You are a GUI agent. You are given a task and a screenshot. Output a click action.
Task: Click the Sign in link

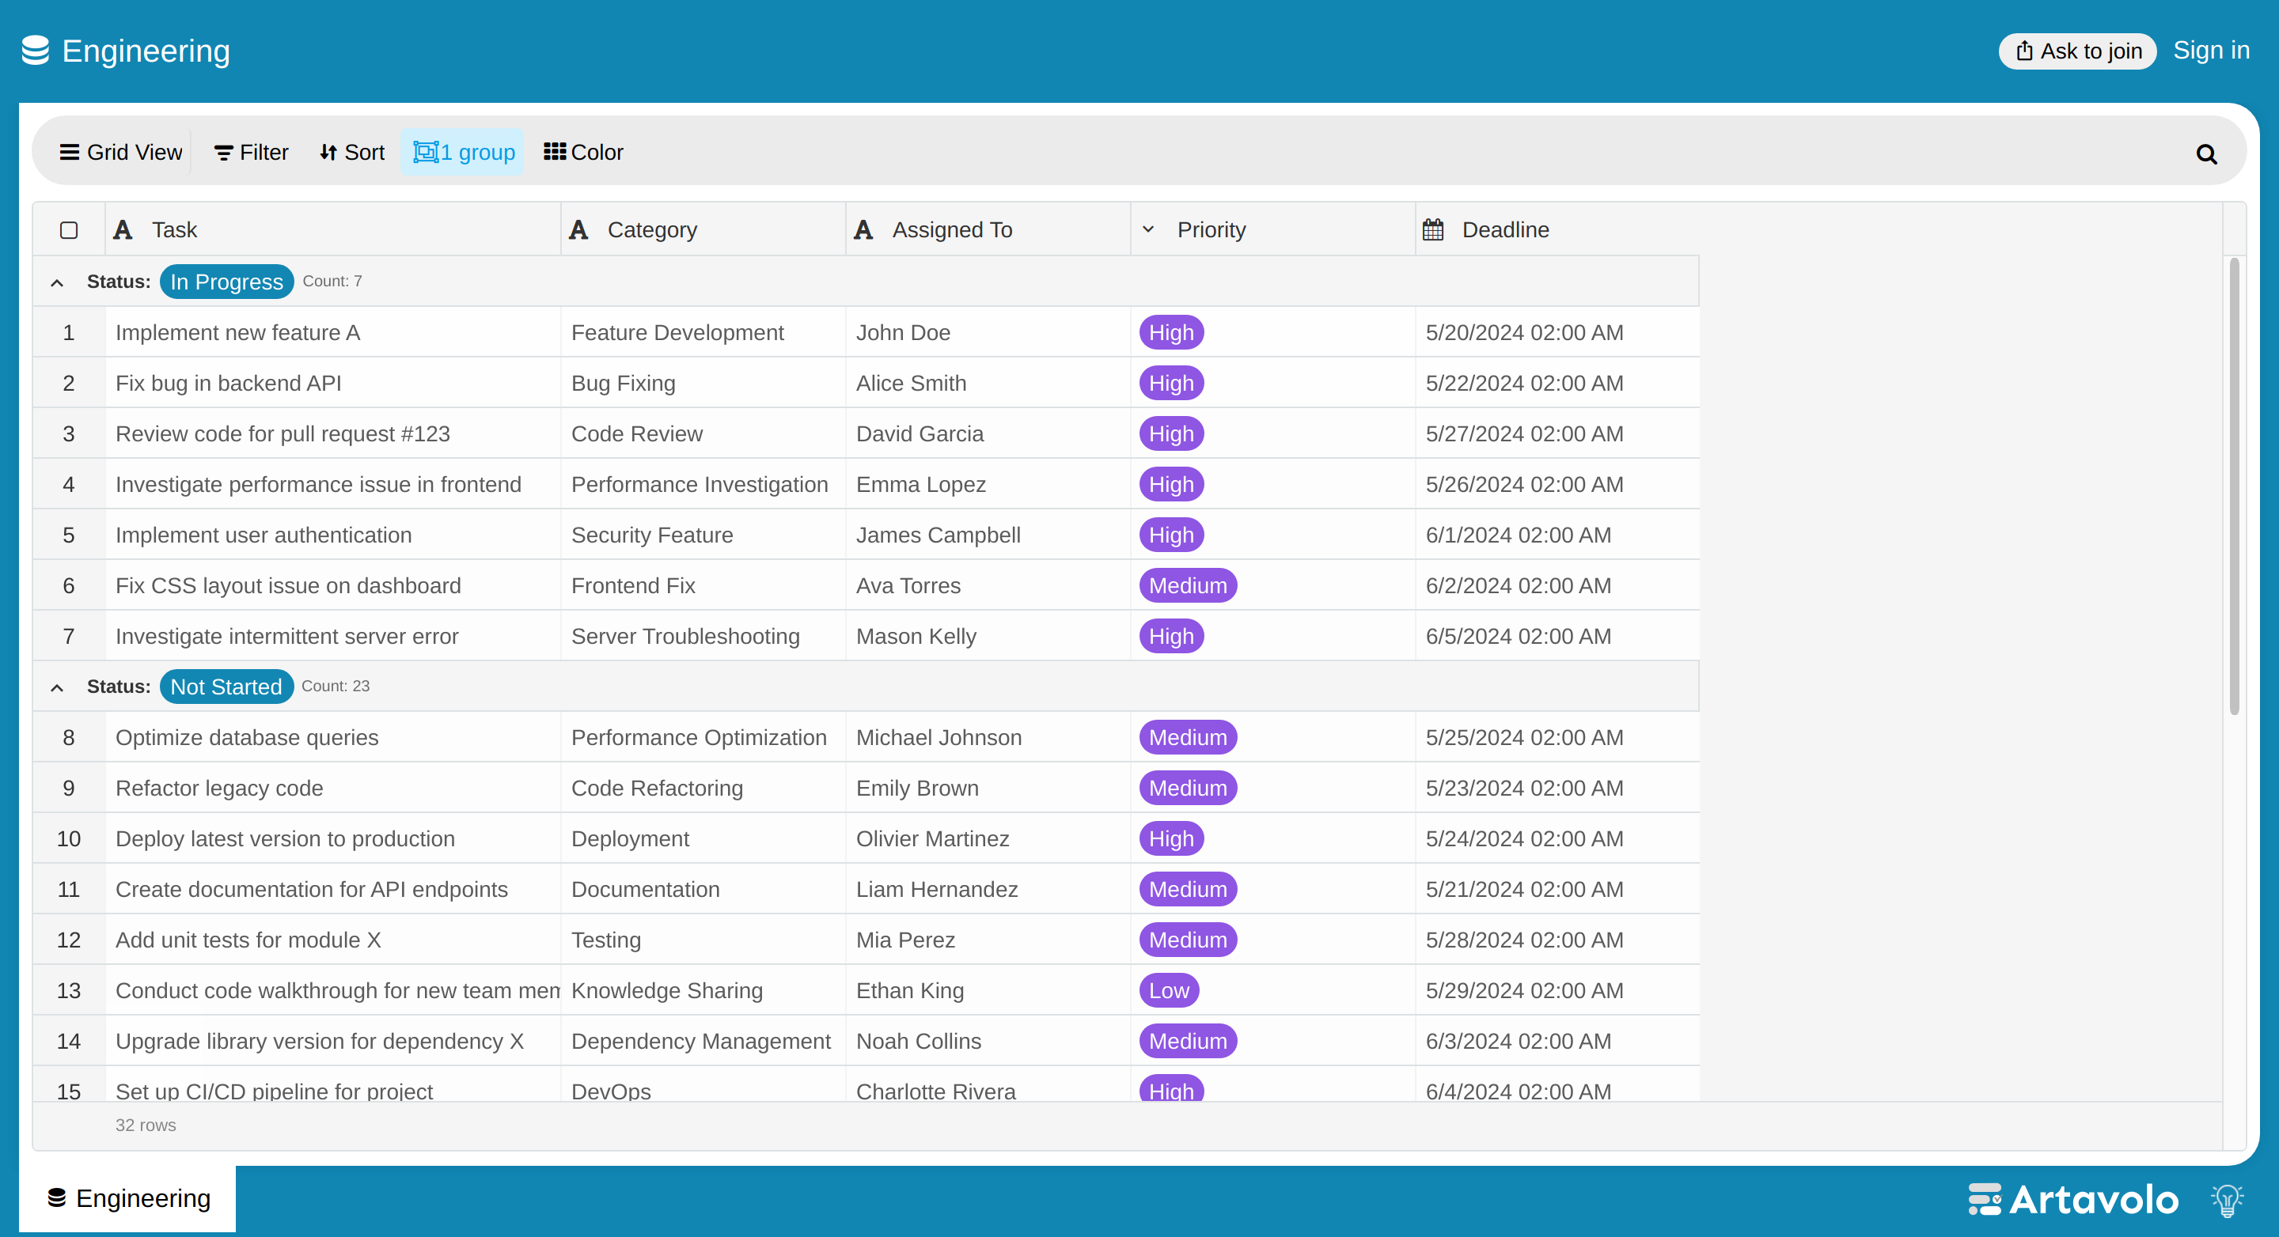tap(2211, 51)
